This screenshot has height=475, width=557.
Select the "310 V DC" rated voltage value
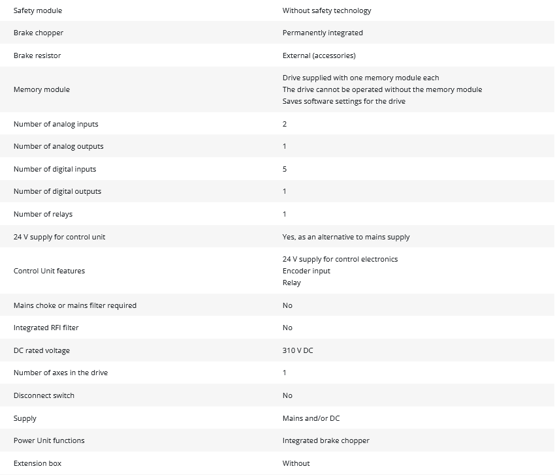pos(298,350)
